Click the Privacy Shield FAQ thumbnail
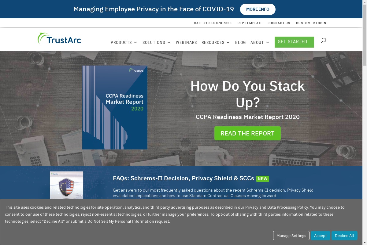Screen dimensions: 367x245 [67, 185]
